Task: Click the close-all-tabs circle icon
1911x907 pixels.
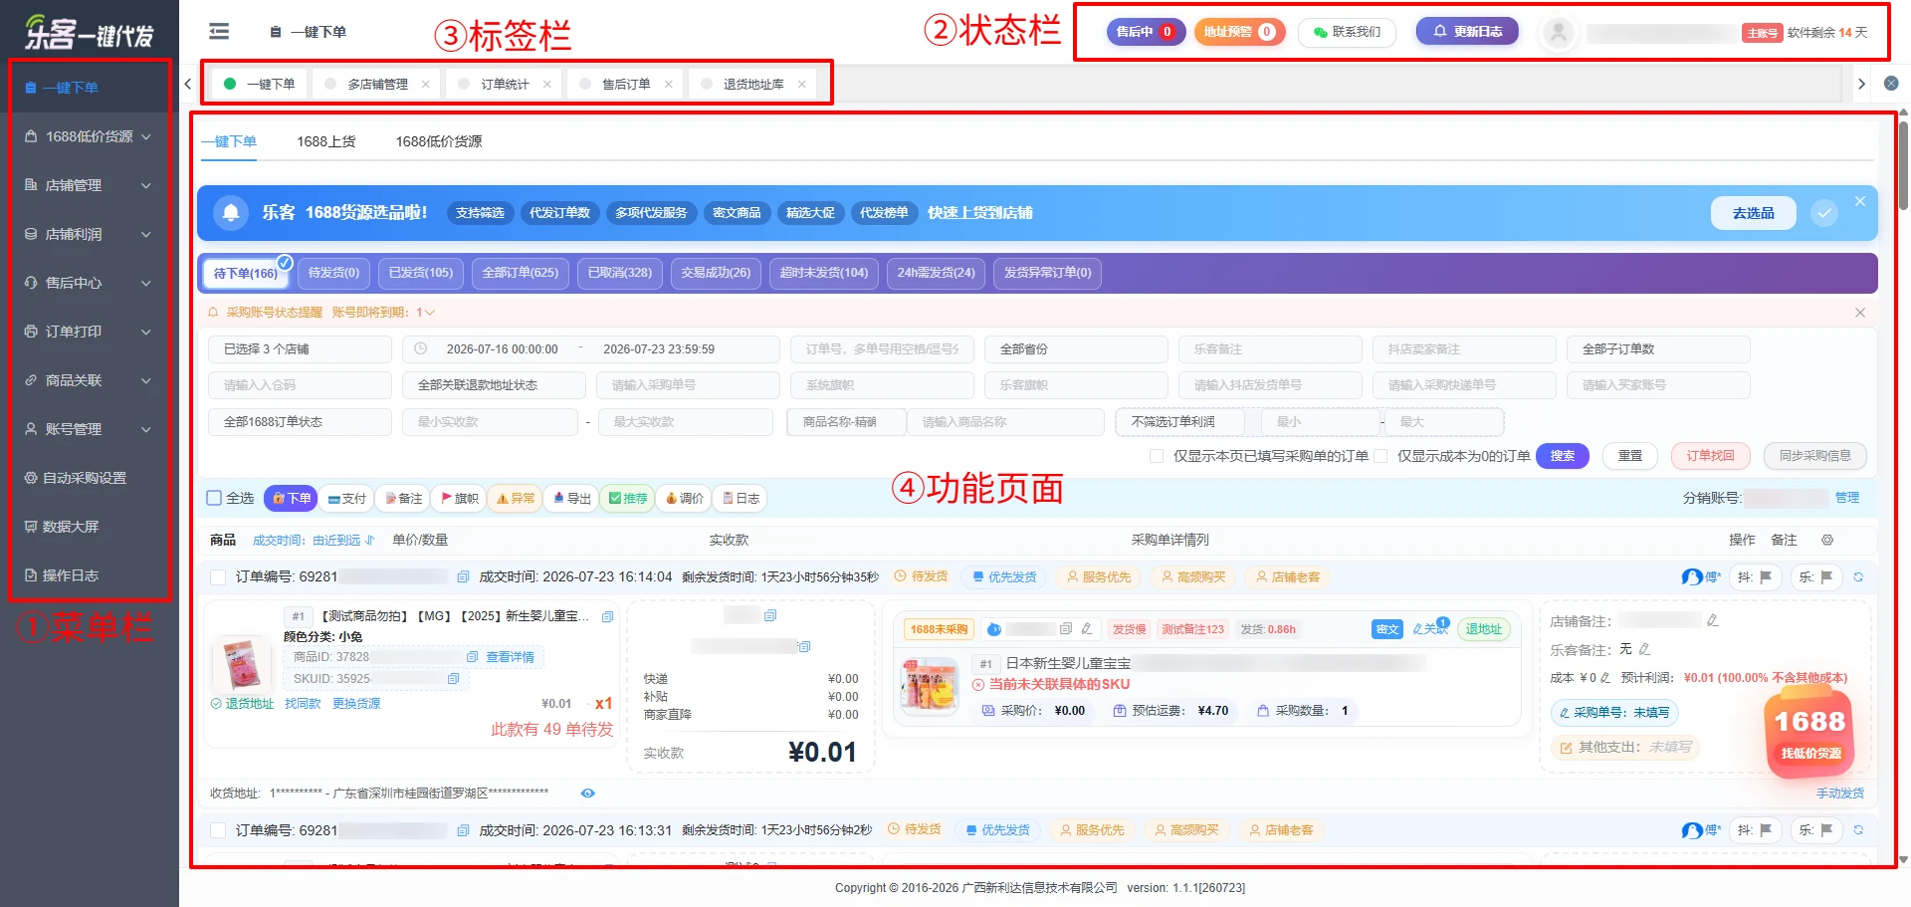Action: tap(1891, 84)
